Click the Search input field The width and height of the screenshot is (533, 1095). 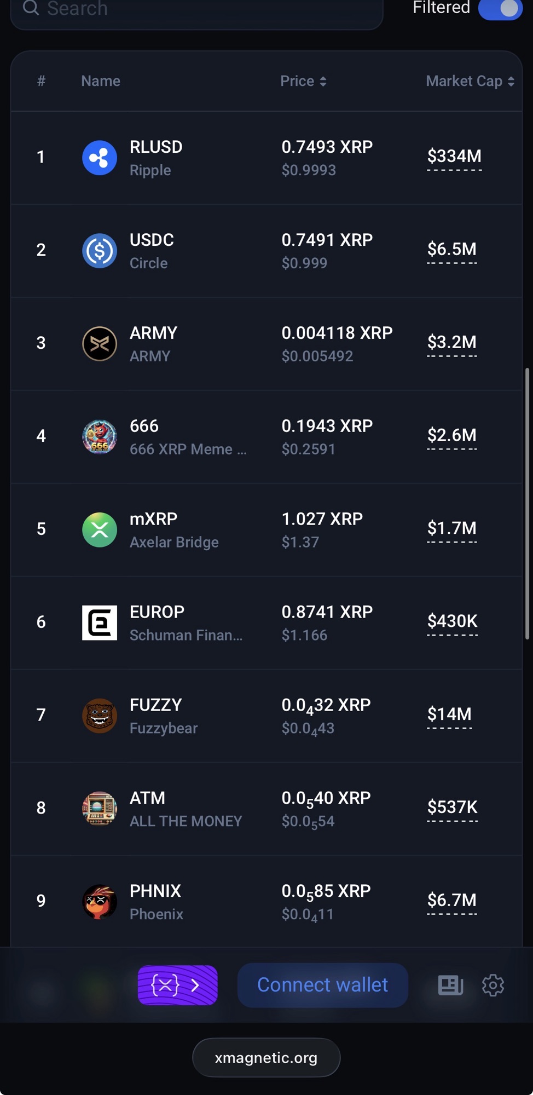(x=197, y=10)
